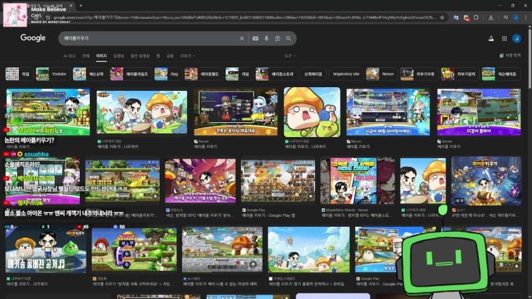Open the 저장 항목 saved items link
This screenshot has width=532, height=299.
click(510, 55)
